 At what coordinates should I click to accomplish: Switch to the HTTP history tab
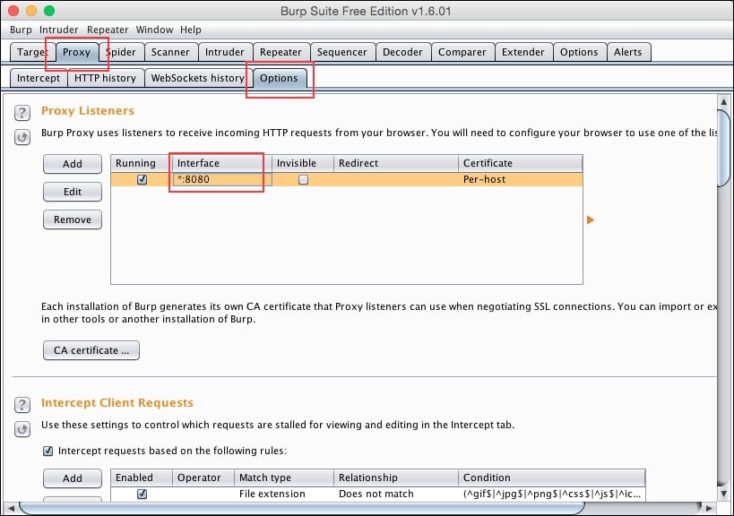105,78
